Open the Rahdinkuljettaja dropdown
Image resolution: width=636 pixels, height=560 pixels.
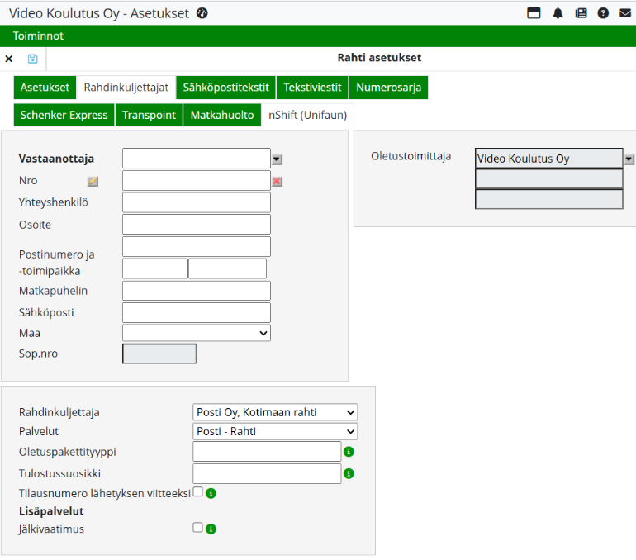tap(275, 412)
